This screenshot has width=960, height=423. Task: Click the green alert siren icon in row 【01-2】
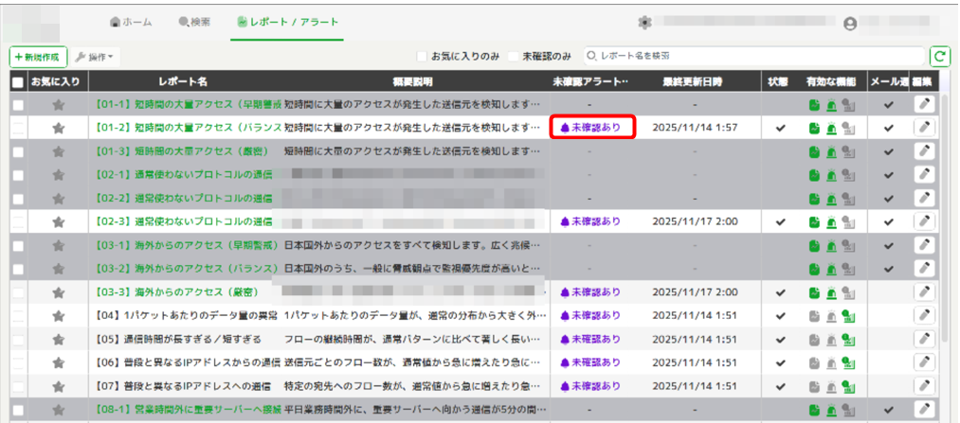click(831, 129)
